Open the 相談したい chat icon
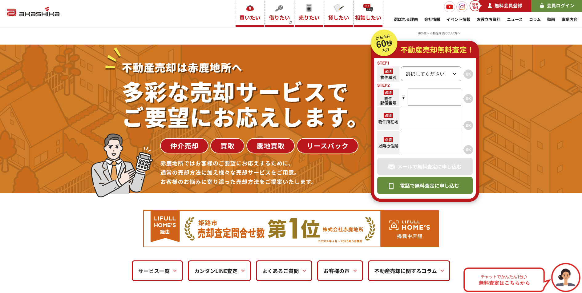 (x=368, y=7)
